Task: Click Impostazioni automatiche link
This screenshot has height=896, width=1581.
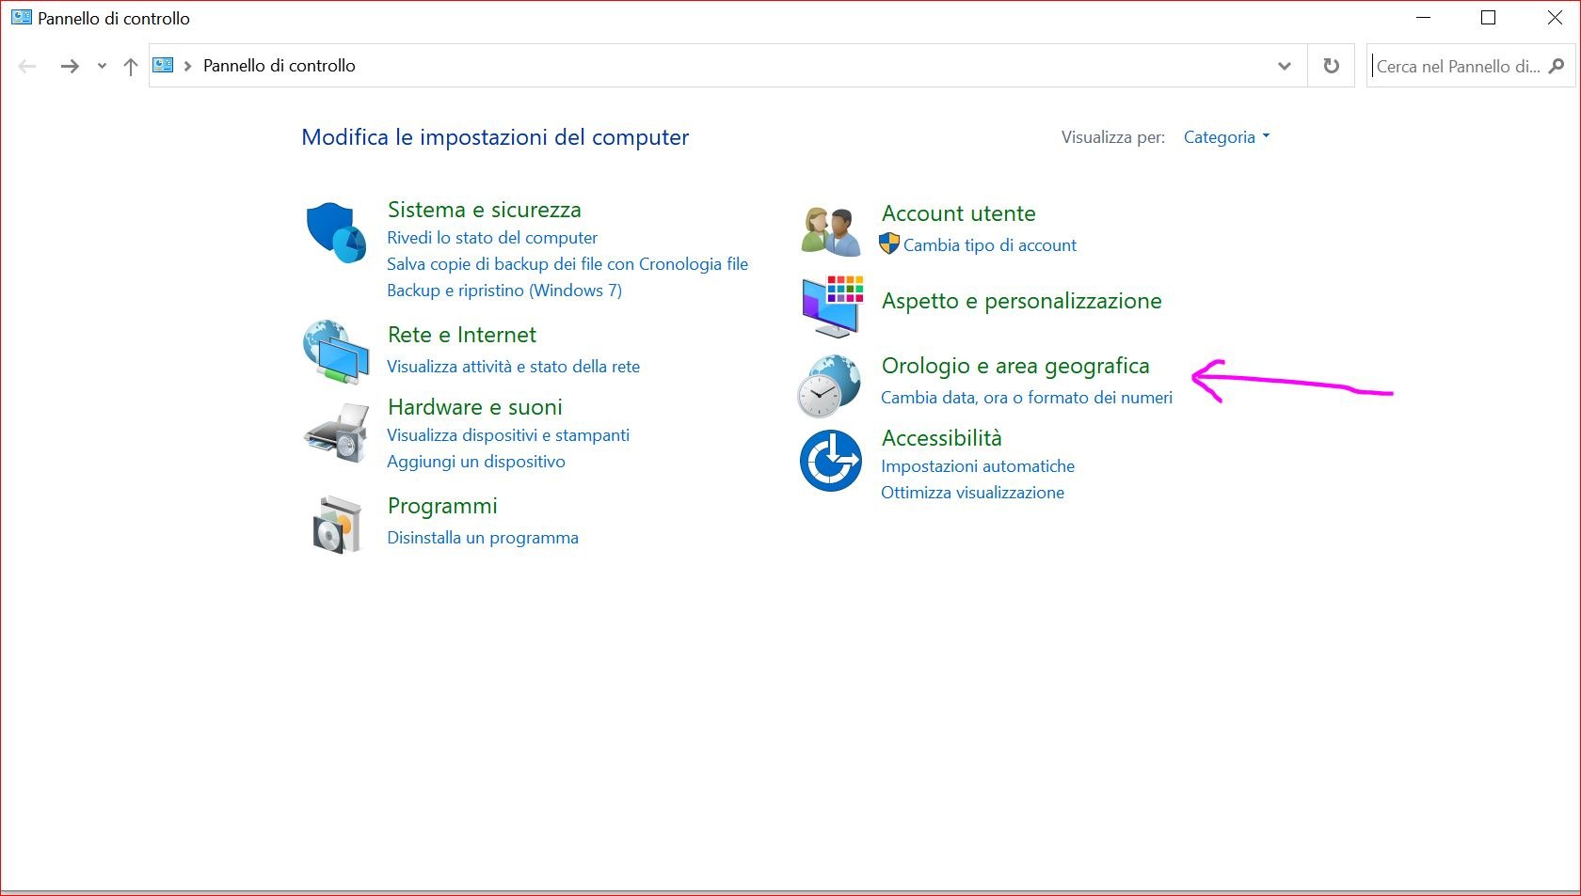Action: tap(978, 466)
